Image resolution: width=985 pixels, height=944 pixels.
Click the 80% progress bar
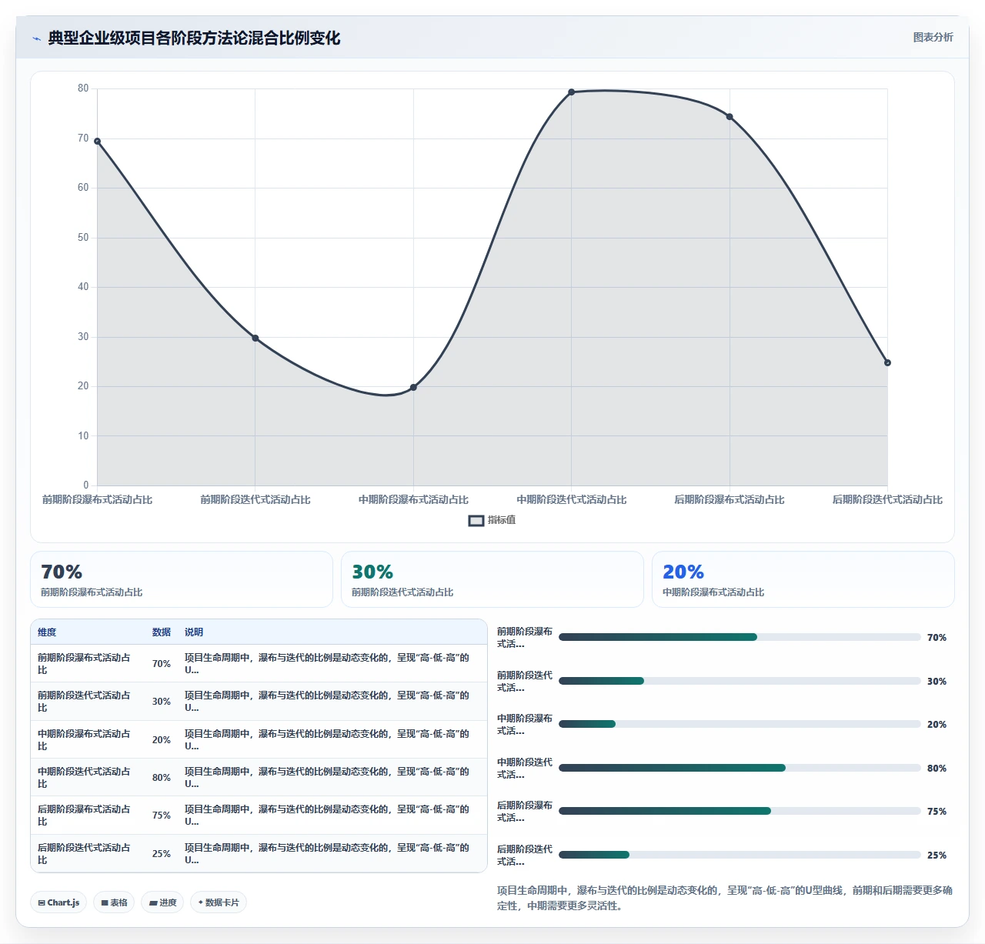740,768
